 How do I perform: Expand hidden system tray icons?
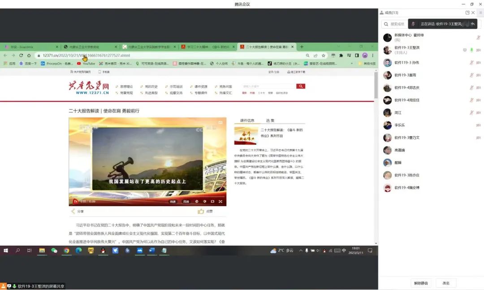click(301, 251)
